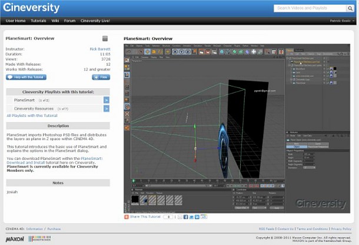
Task: Toggle visibility dot of top object row
Action: [x=324, y=58]
